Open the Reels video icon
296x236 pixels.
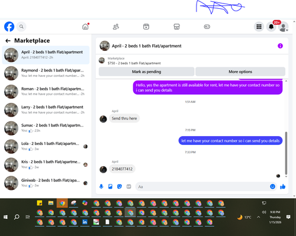(x=146, y=27)
